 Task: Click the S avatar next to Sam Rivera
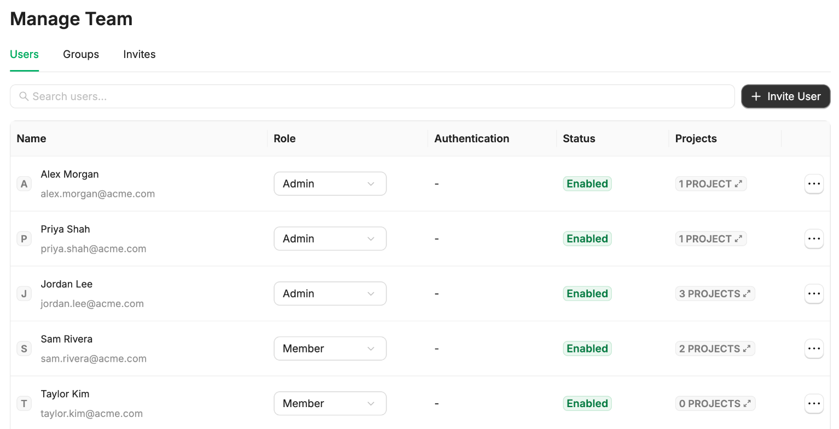click(24, 349)
